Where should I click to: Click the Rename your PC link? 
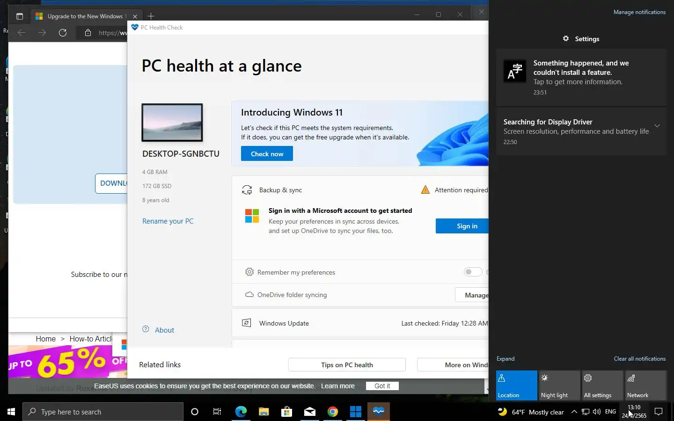pyautogui.click(x=168, y=221)
